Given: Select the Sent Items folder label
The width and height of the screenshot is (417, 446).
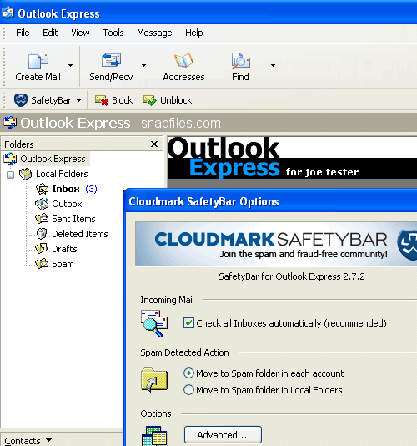Looking at the screenshot, I should 73,219.
